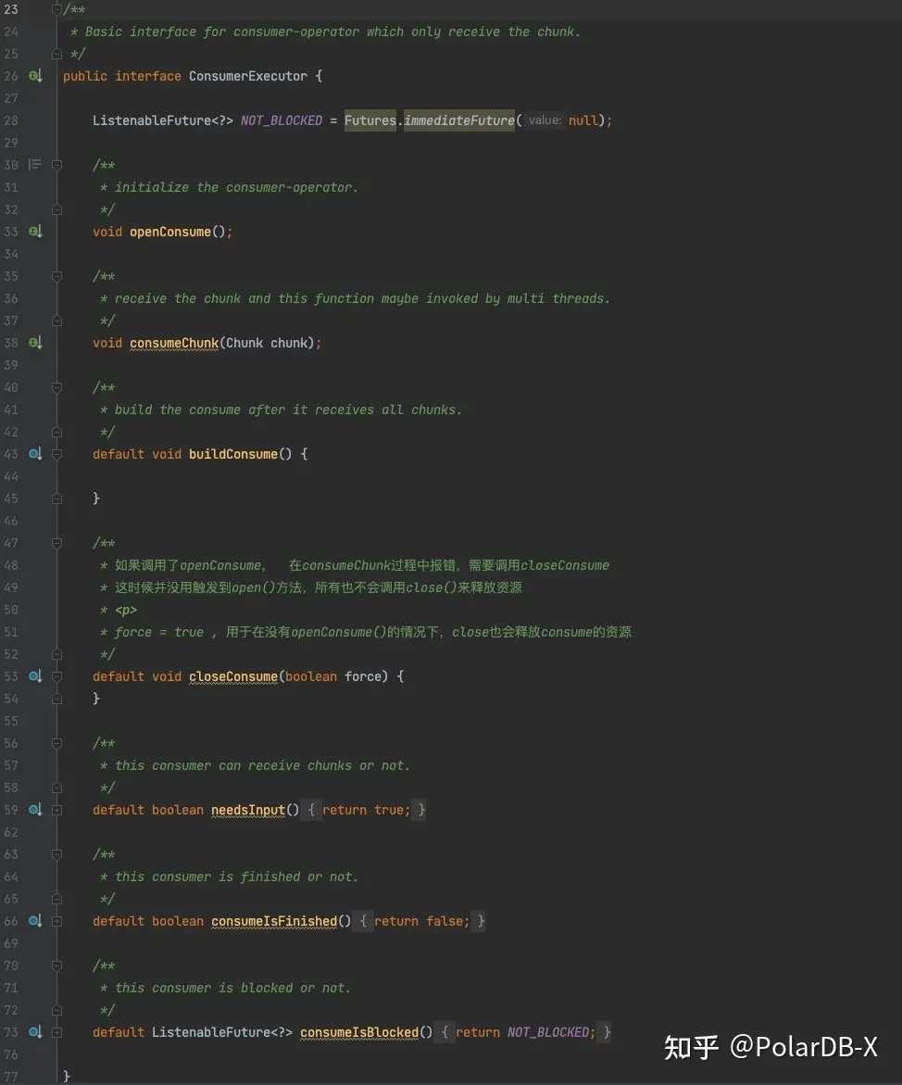Click line number 28 in gutter
This screenshot has height=1085, width=902.
[x=11, y=120]
